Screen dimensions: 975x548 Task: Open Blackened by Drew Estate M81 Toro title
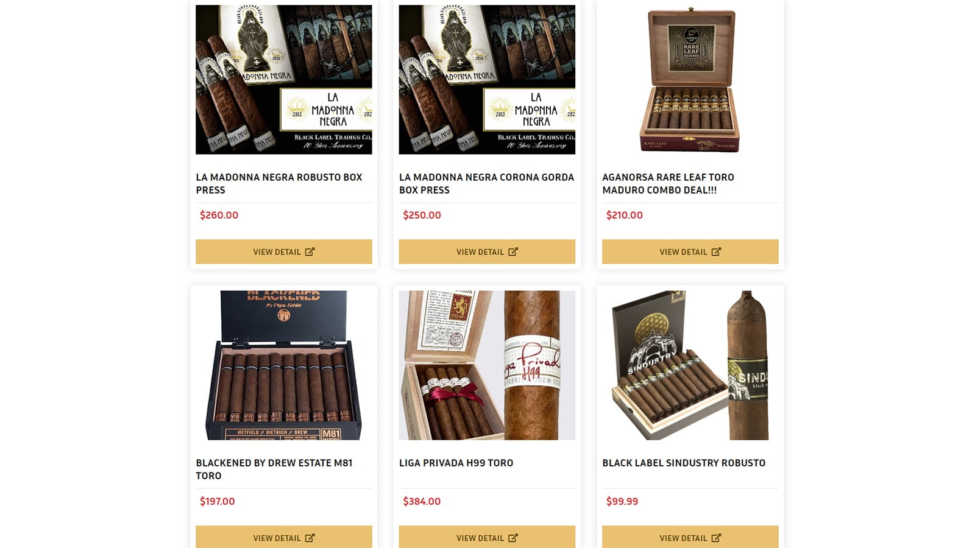point(274,469)
